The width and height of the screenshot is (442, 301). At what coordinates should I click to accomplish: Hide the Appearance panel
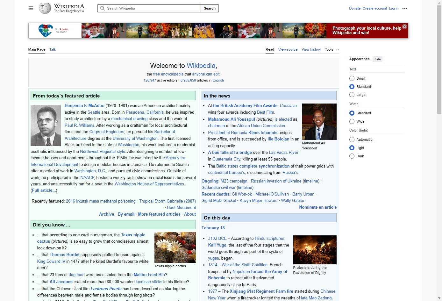[378, 59]
